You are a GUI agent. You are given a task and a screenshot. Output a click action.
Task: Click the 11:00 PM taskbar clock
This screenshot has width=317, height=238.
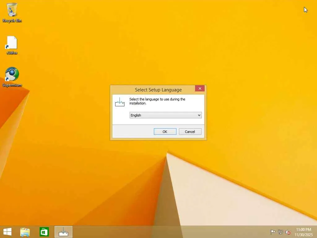click(303, 232)
